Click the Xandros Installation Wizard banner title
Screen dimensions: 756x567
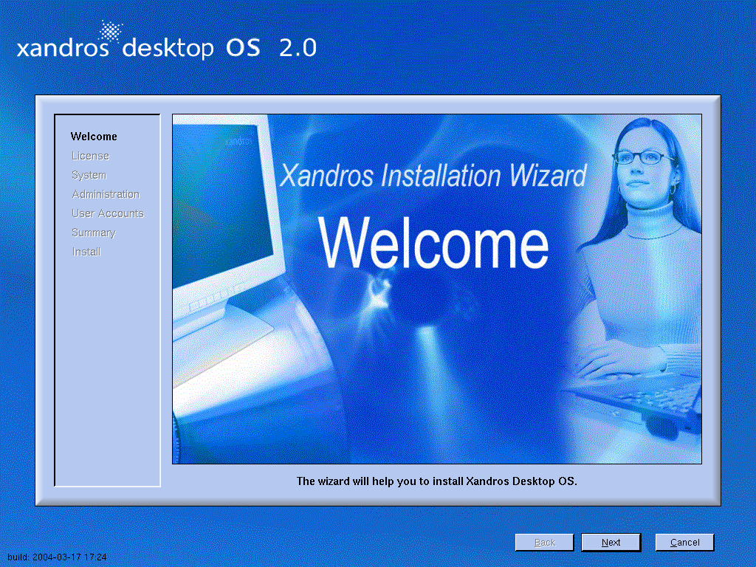433,176
